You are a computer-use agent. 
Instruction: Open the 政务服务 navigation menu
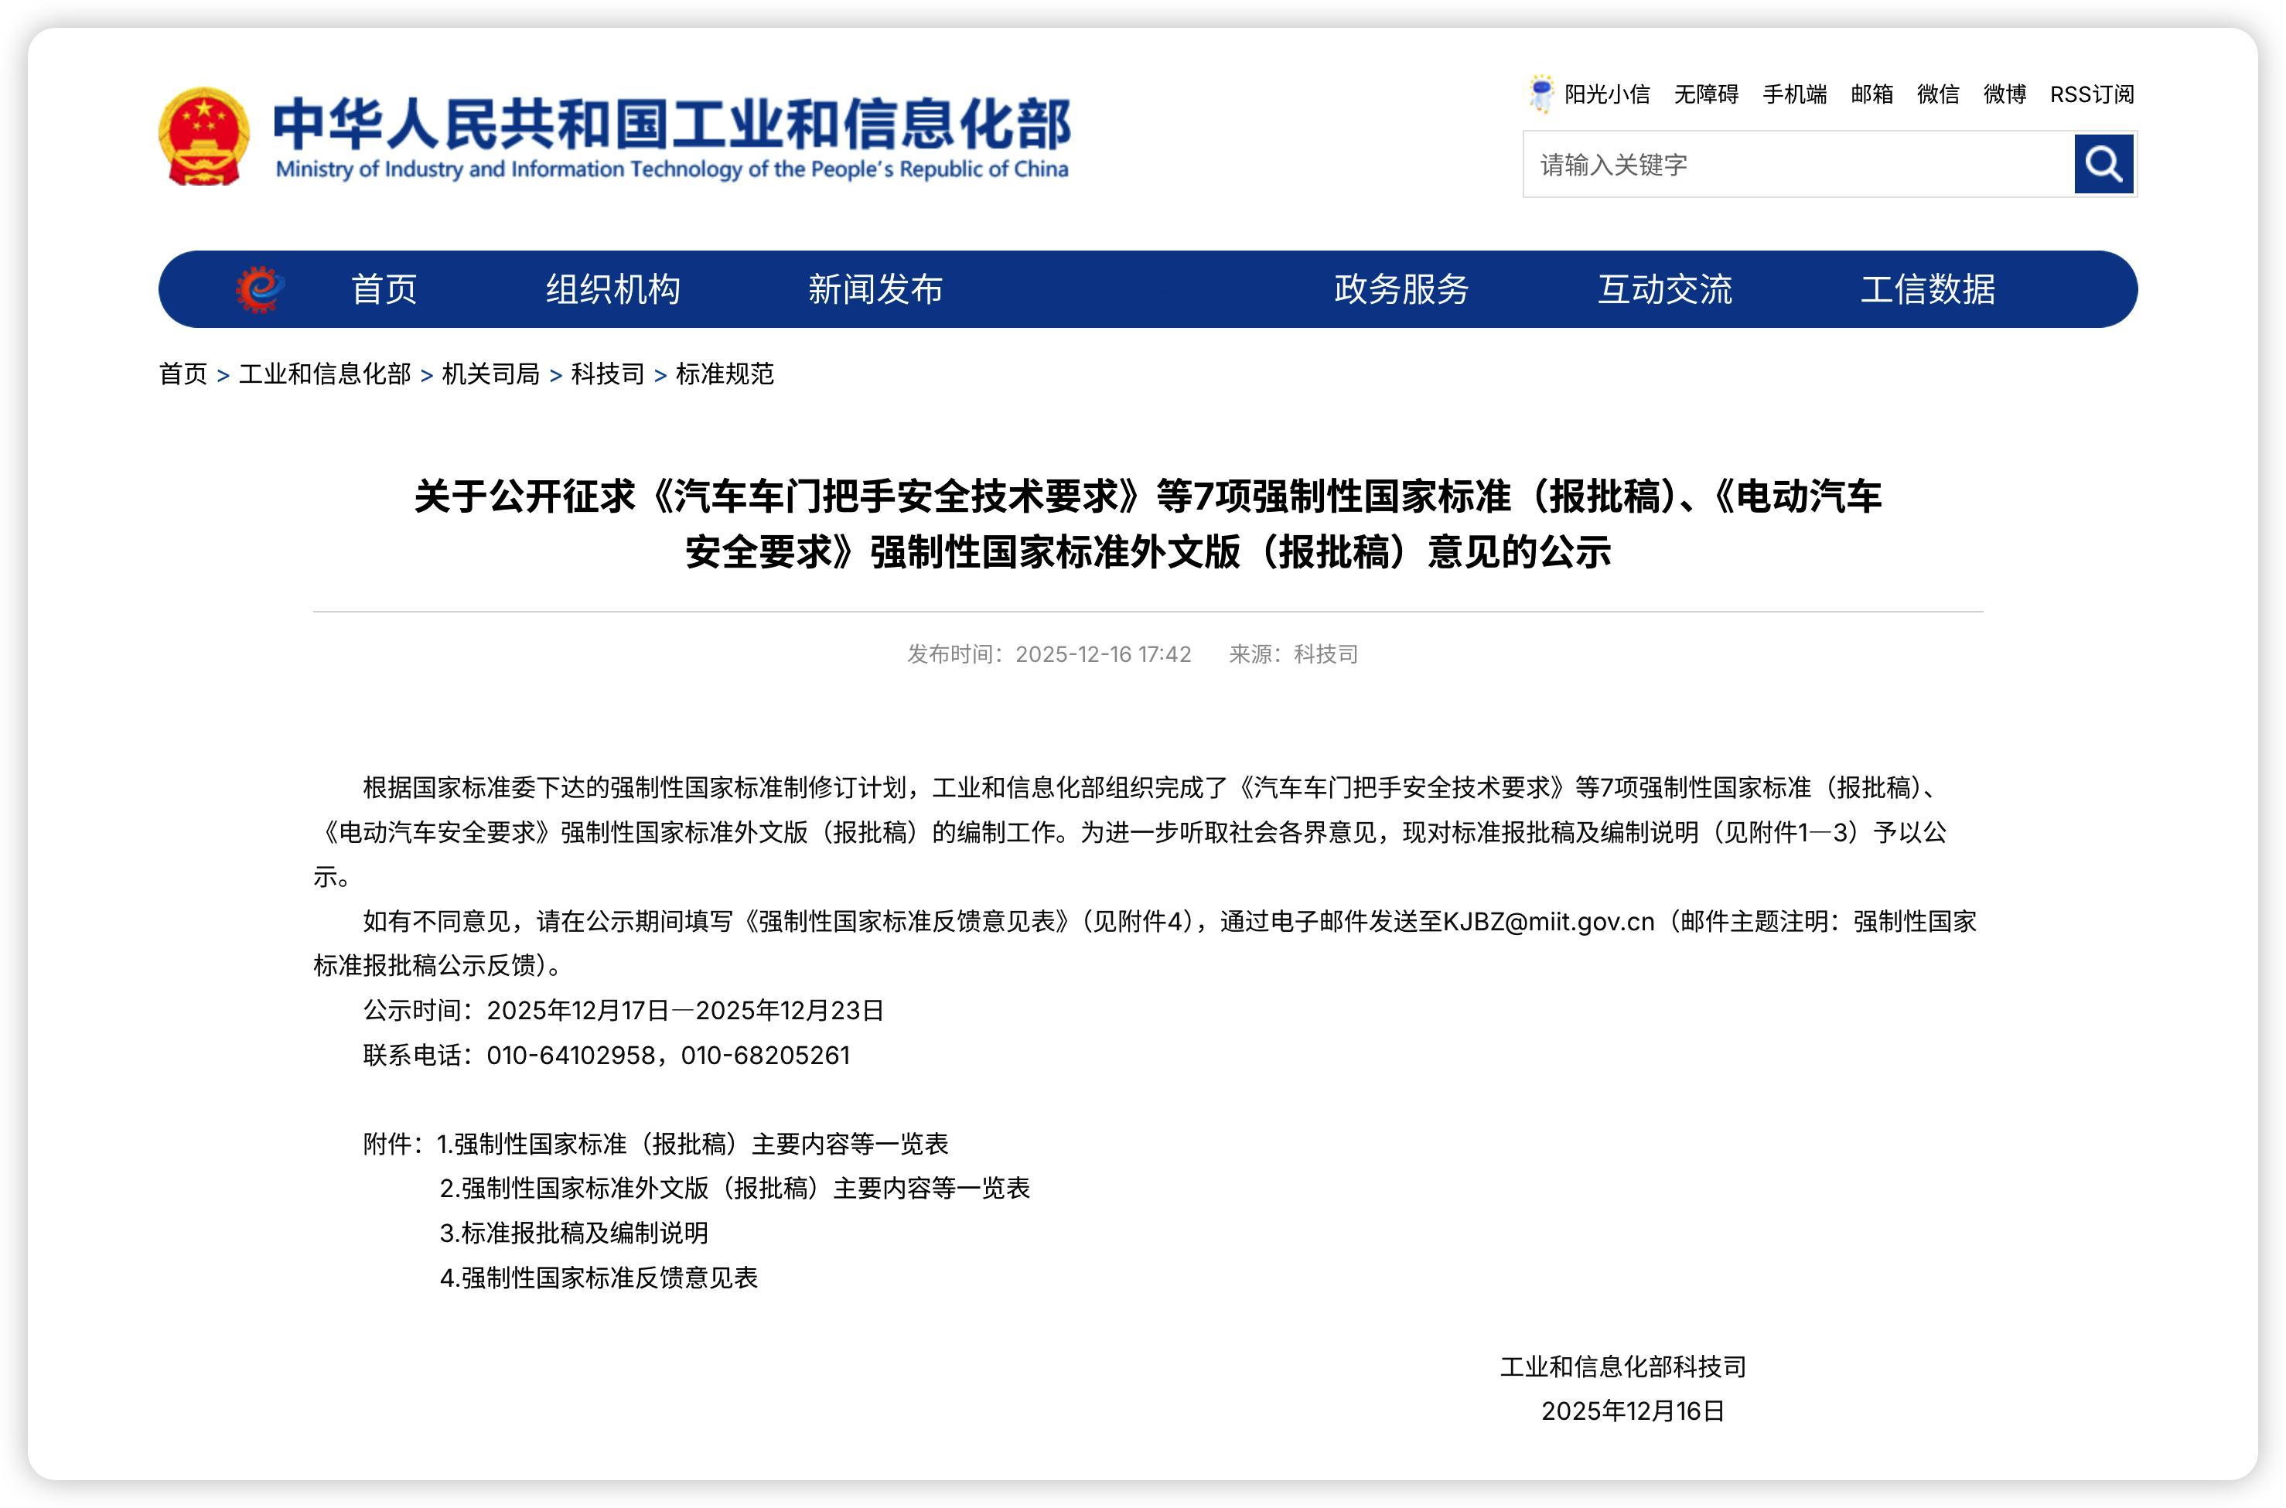pyautogui.click(x=1399, y=288)
